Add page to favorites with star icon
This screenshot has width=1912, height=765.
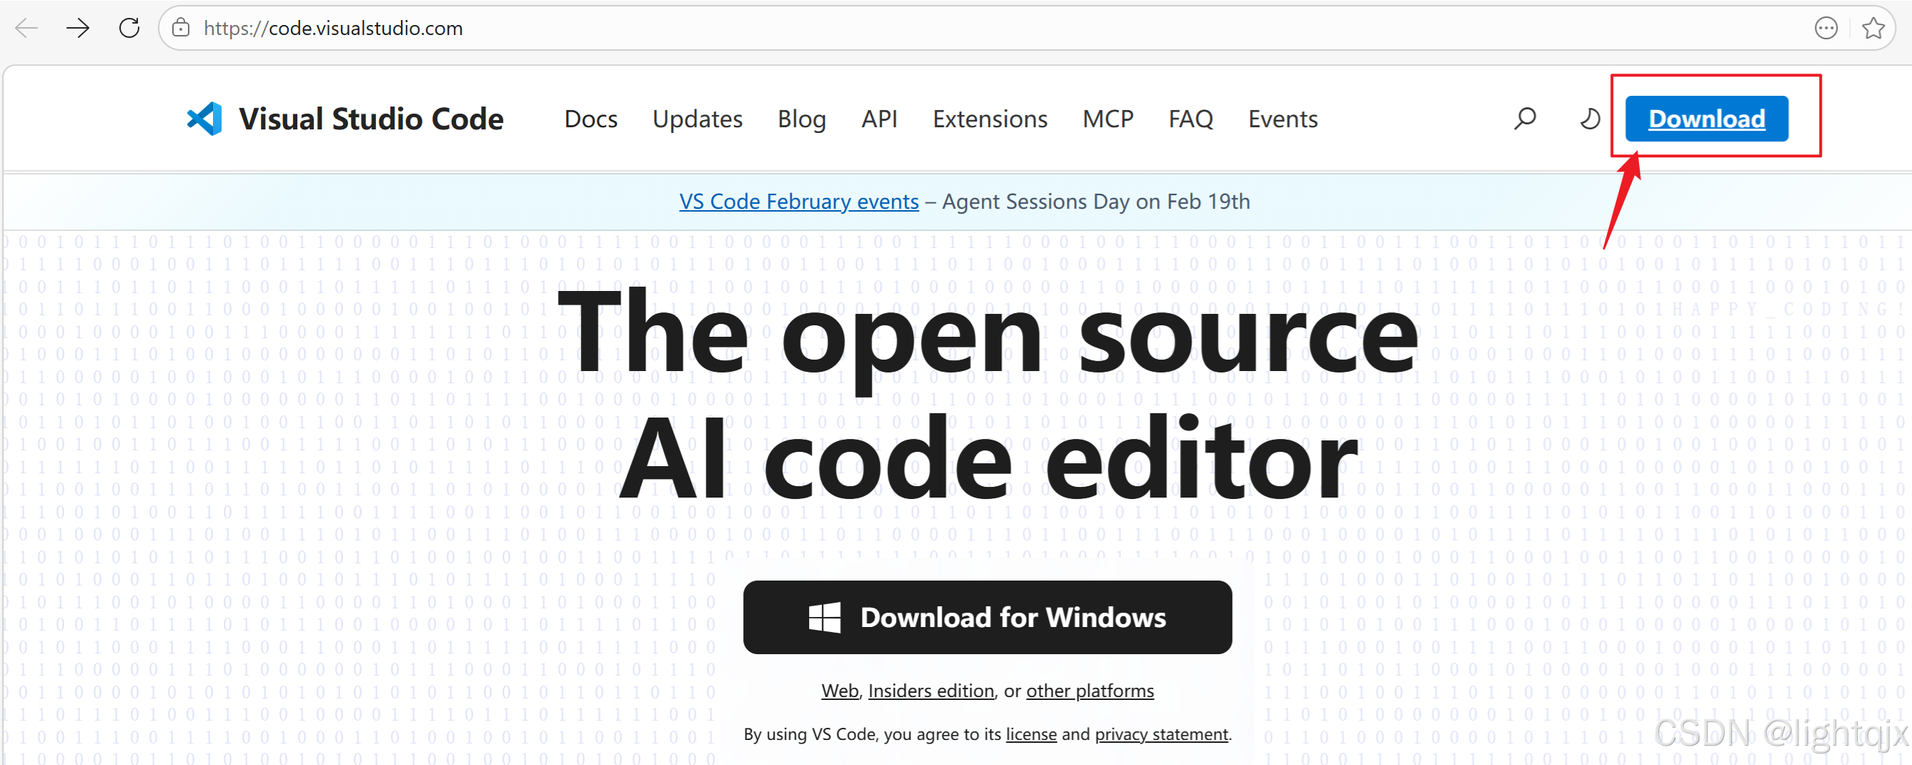(x=1873, y=28)
